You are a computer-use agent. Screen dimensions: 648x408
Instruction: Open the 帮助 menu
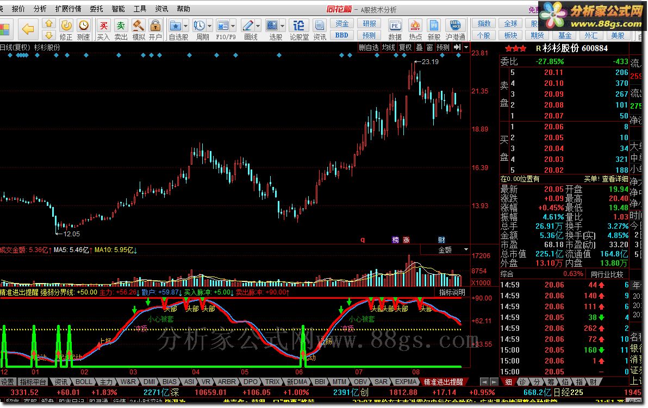(x=183, y=9)
